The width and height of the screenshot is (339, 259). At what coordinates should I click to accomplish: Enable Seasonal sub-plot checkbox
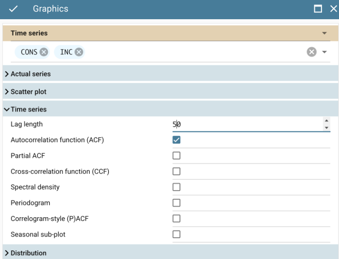pos(176,234)
